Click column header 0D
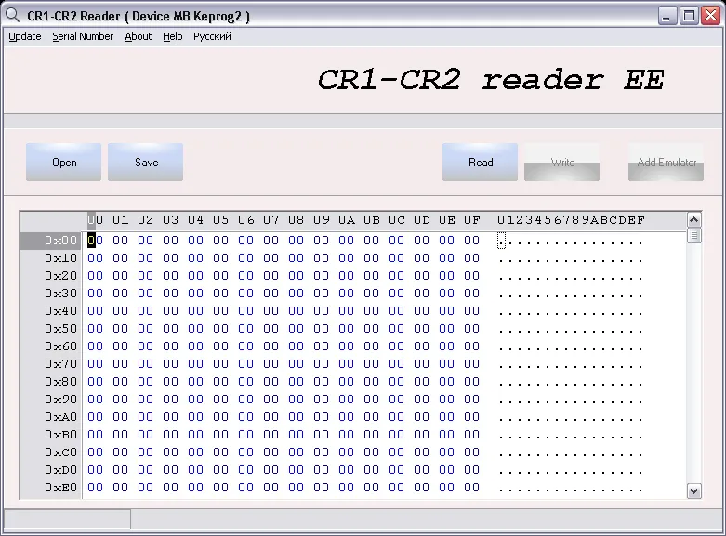 point(421,220)
